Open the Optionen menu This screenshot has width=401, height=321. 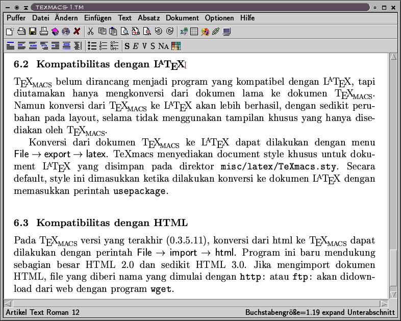click(x=219, y=18)
